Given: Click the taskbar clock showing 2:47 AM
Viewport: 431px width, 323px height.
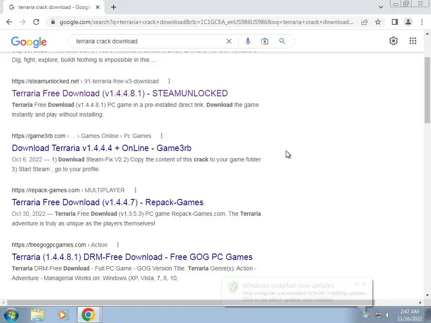Looking at the screenshot, I should point(410,315).
